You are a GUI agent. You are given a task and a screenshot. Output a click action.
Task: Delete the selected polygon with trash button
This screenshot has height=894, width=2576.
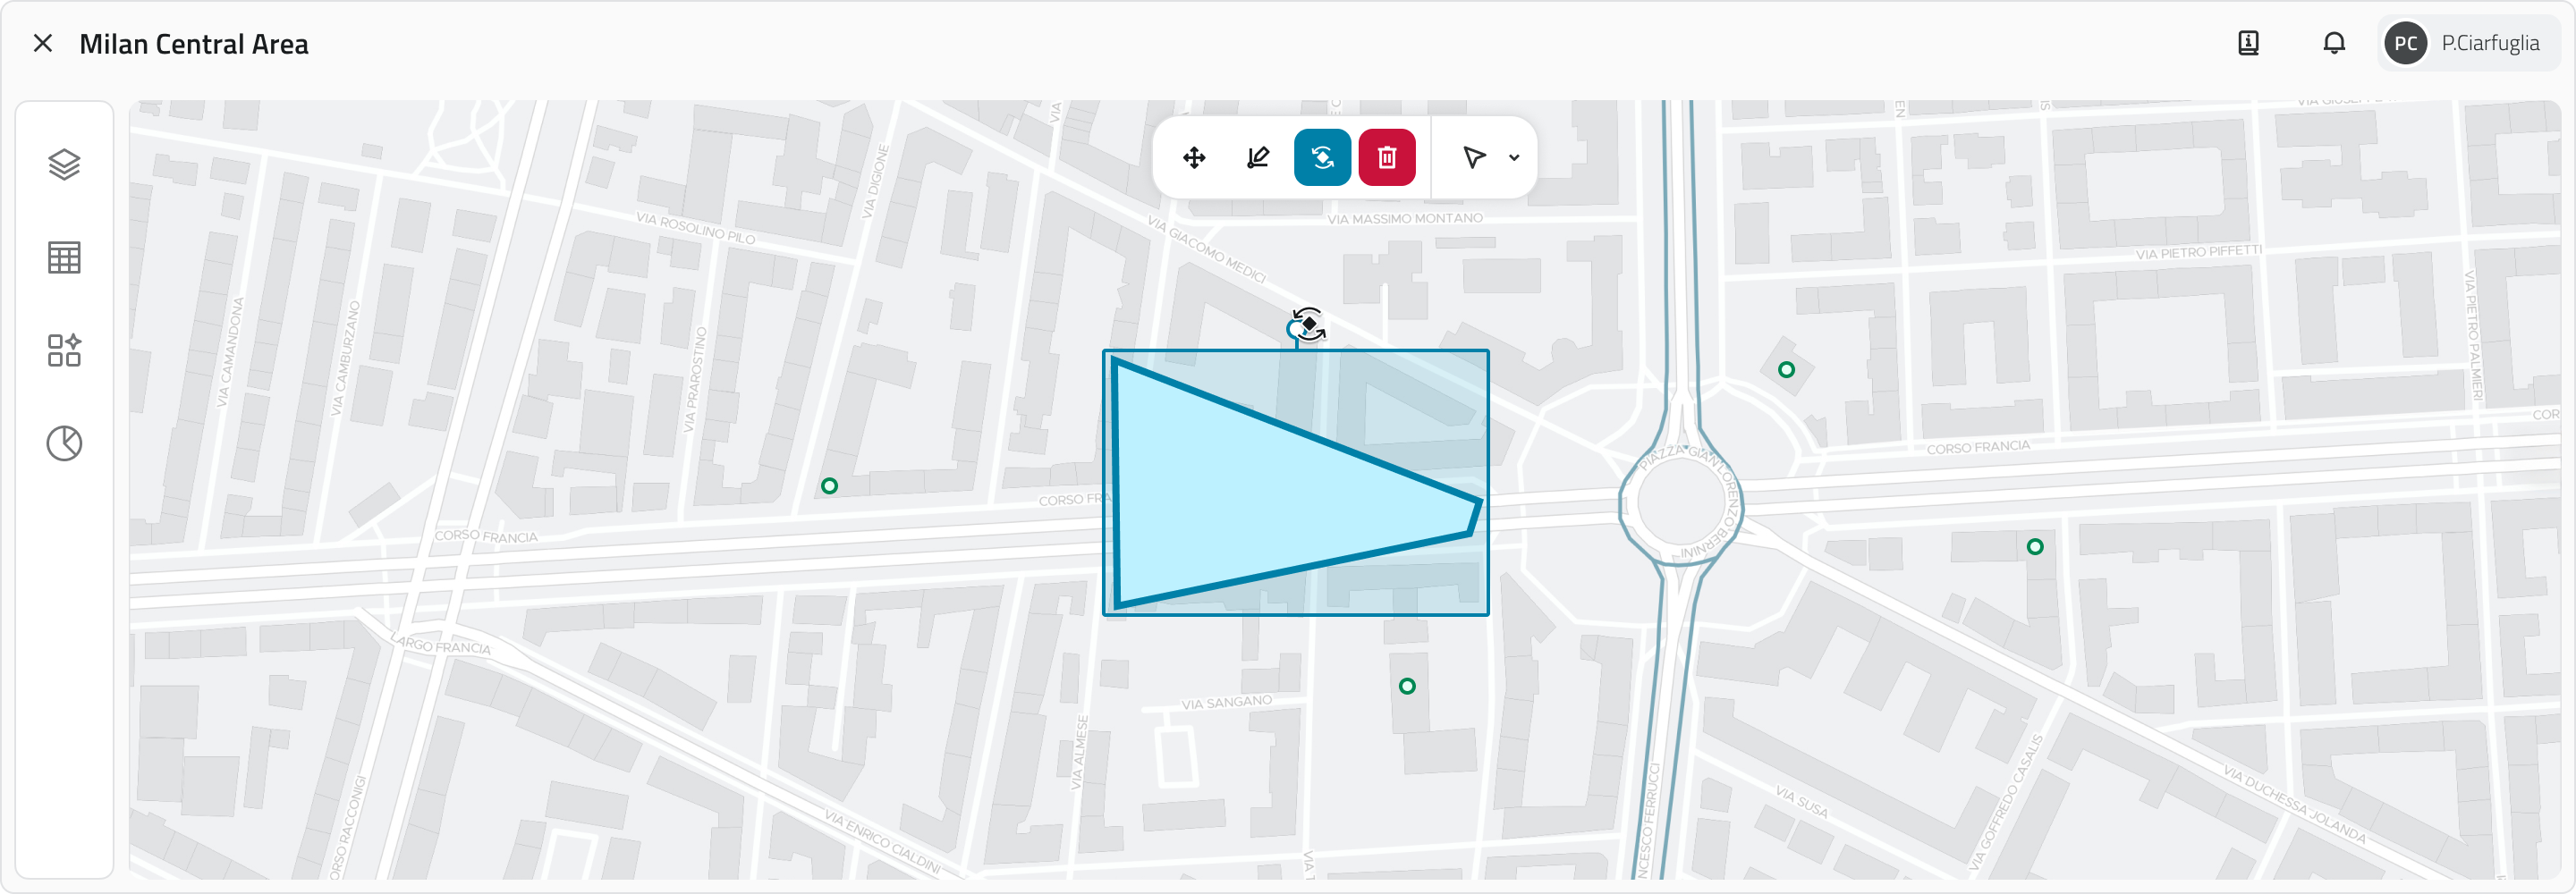click(1387, 157)
